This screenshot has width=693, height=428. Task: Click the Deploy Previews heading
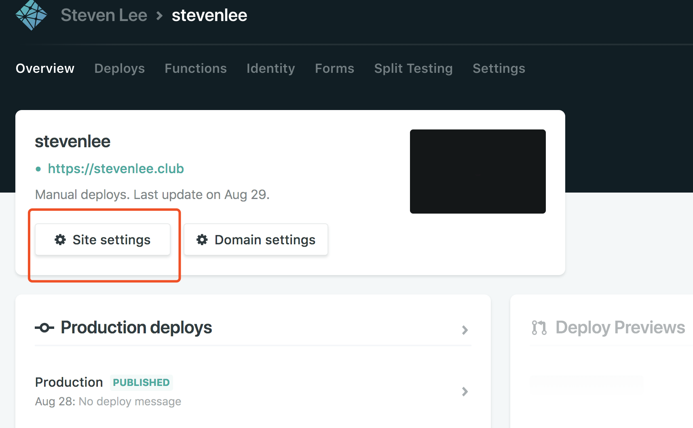pyautogui.click(x=620, y=328)
